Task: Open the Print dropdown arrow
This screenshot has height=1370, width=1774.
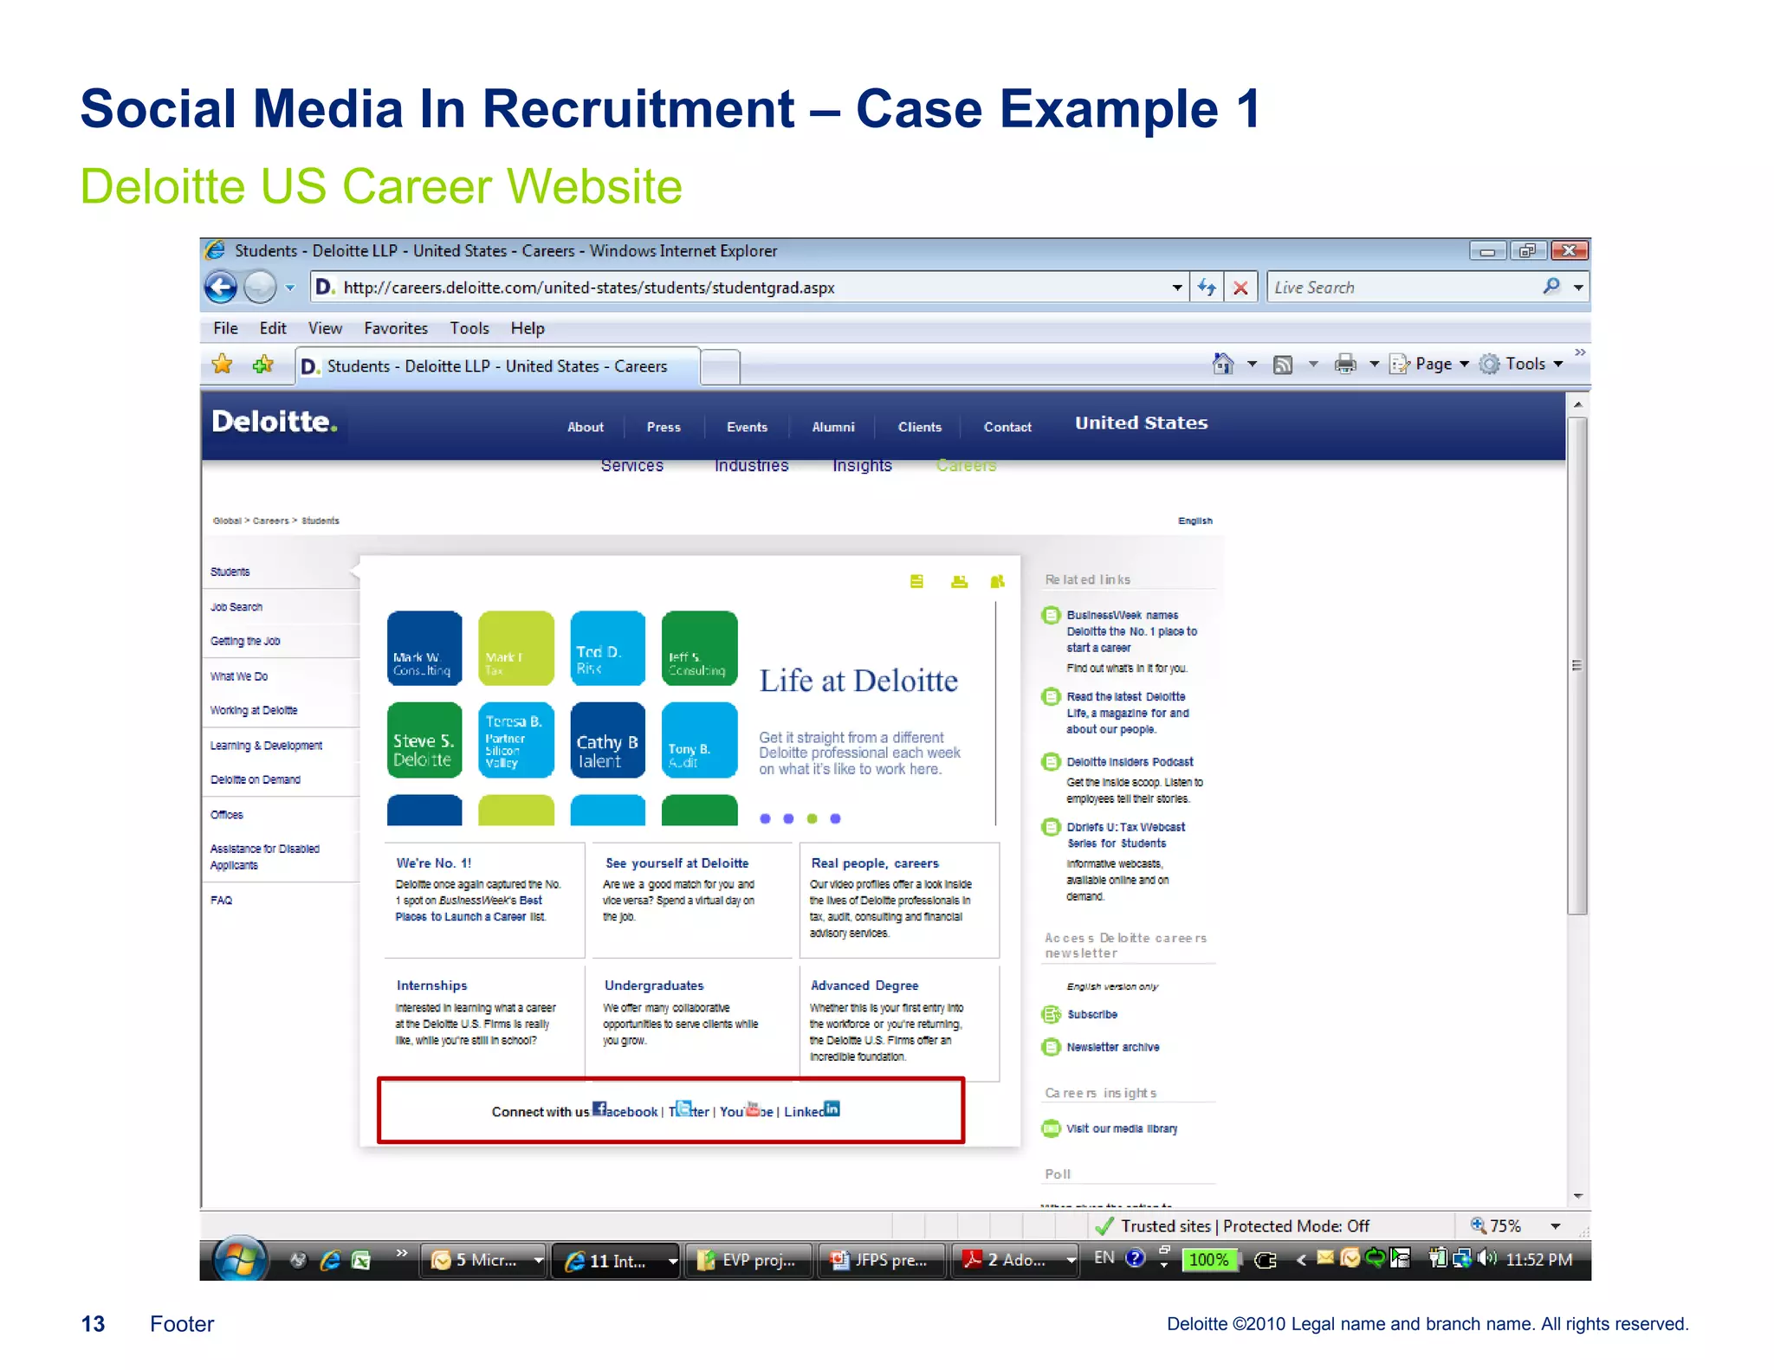Action: point(1374,364)
